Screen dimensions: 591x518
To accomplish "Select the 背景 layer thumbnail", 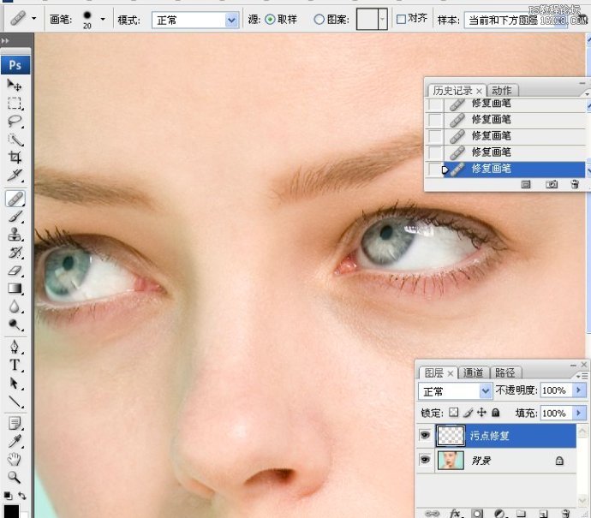I will 451,460.
